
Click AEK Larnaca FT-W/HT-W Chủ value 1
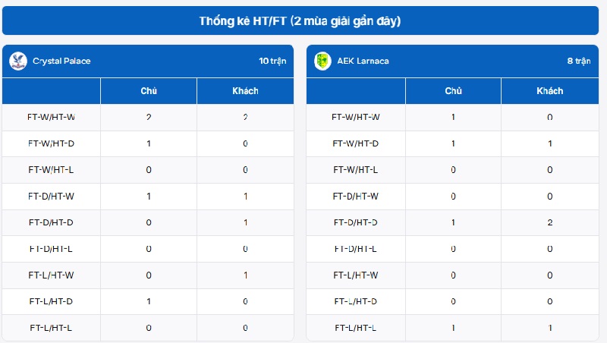click(453, 117)
